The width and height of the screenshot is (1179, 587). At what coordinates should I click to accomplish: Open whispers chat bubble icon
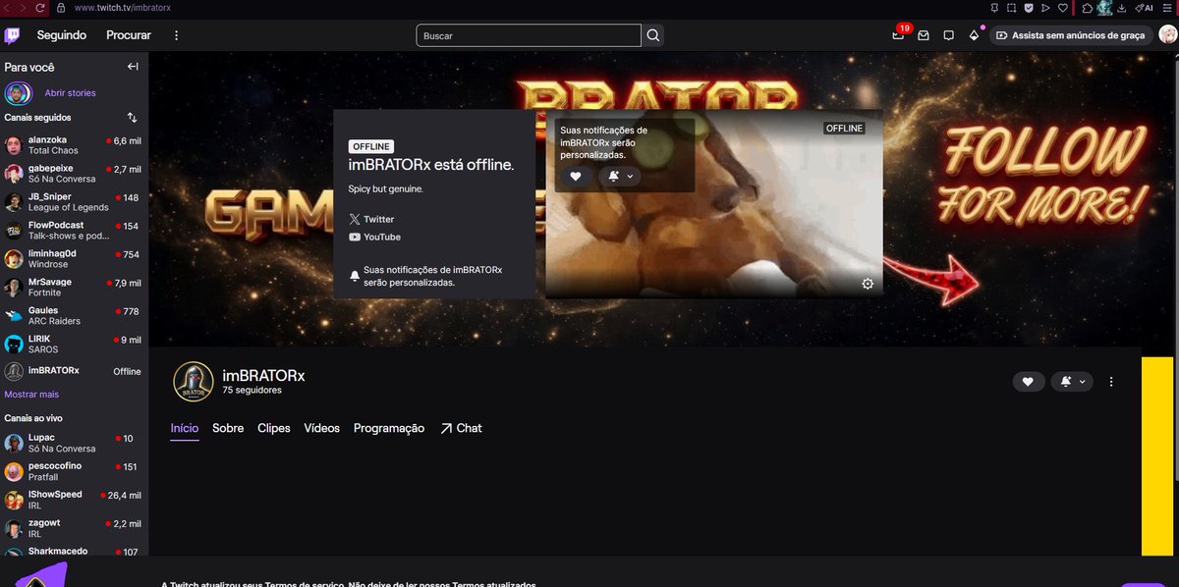pos(949,35)
